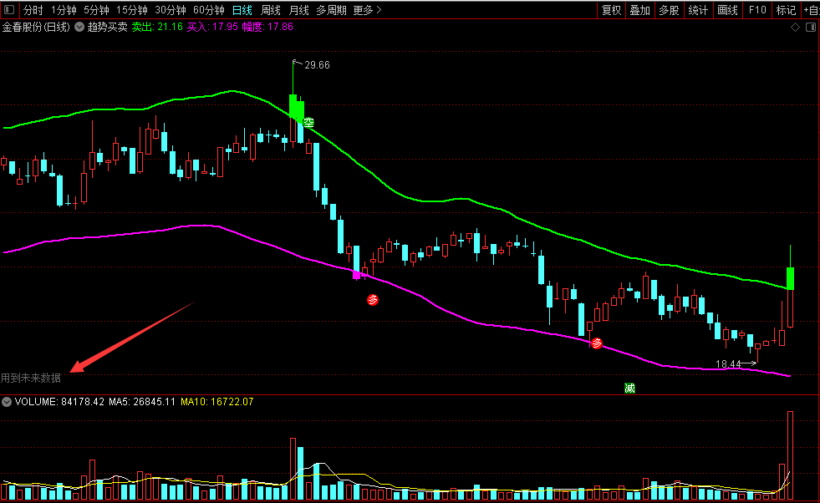Click the green 空 signal marker

click(x=309, y=123)
